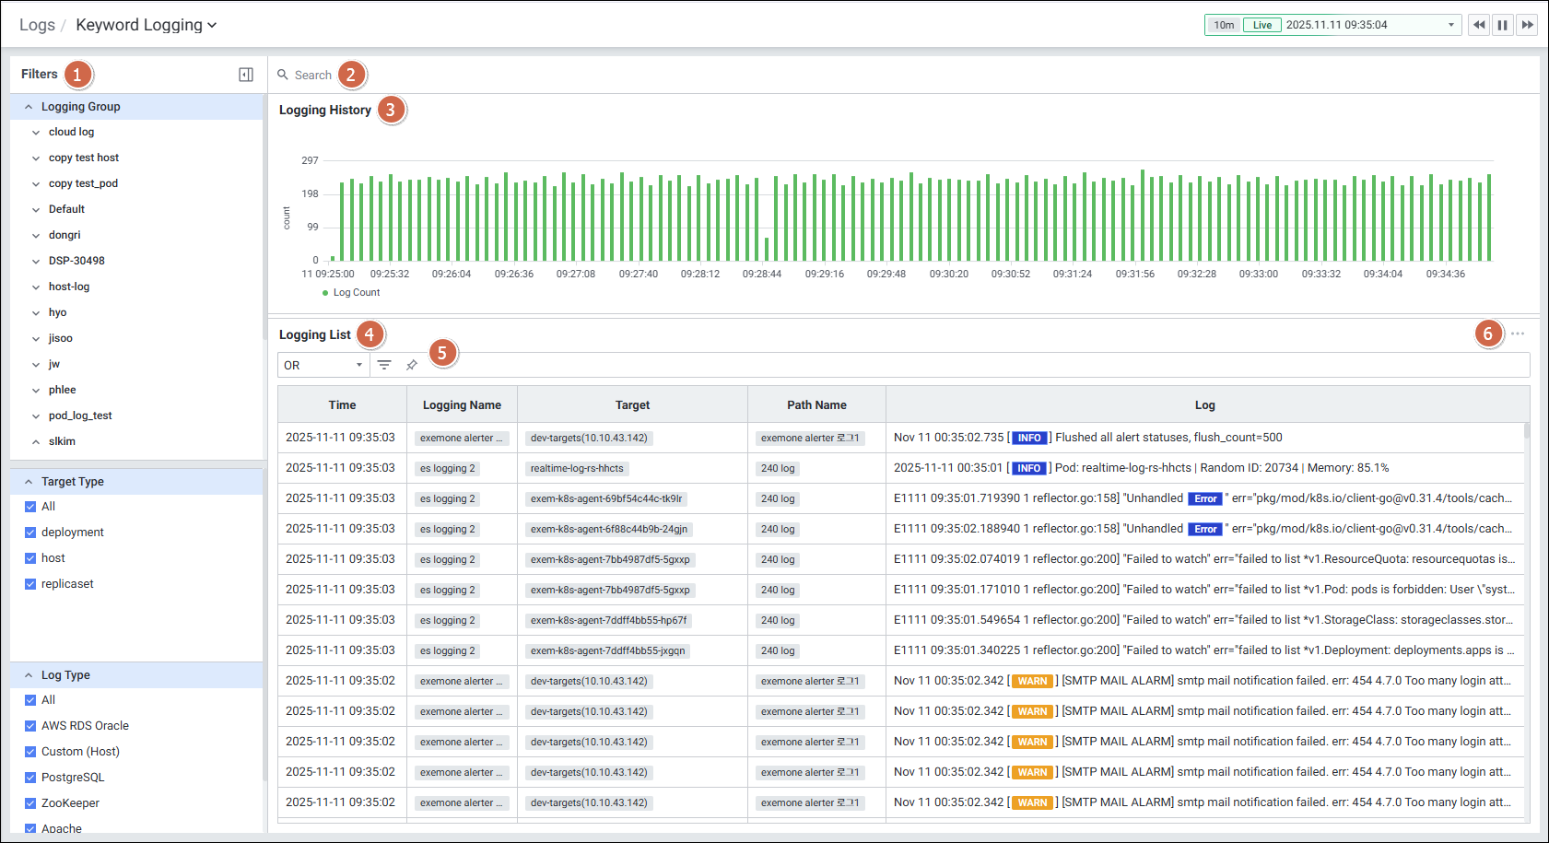Uncheck the PostgreSQL log type
The width and height of the screenshot is (1549, 843).
(x=30, y=778)
